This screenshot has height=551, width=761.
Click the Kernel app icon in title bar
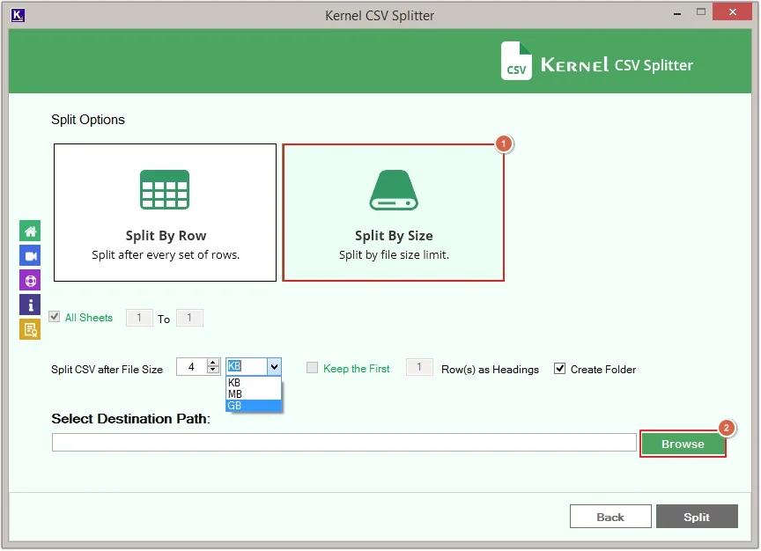click(x=18, y=15)
